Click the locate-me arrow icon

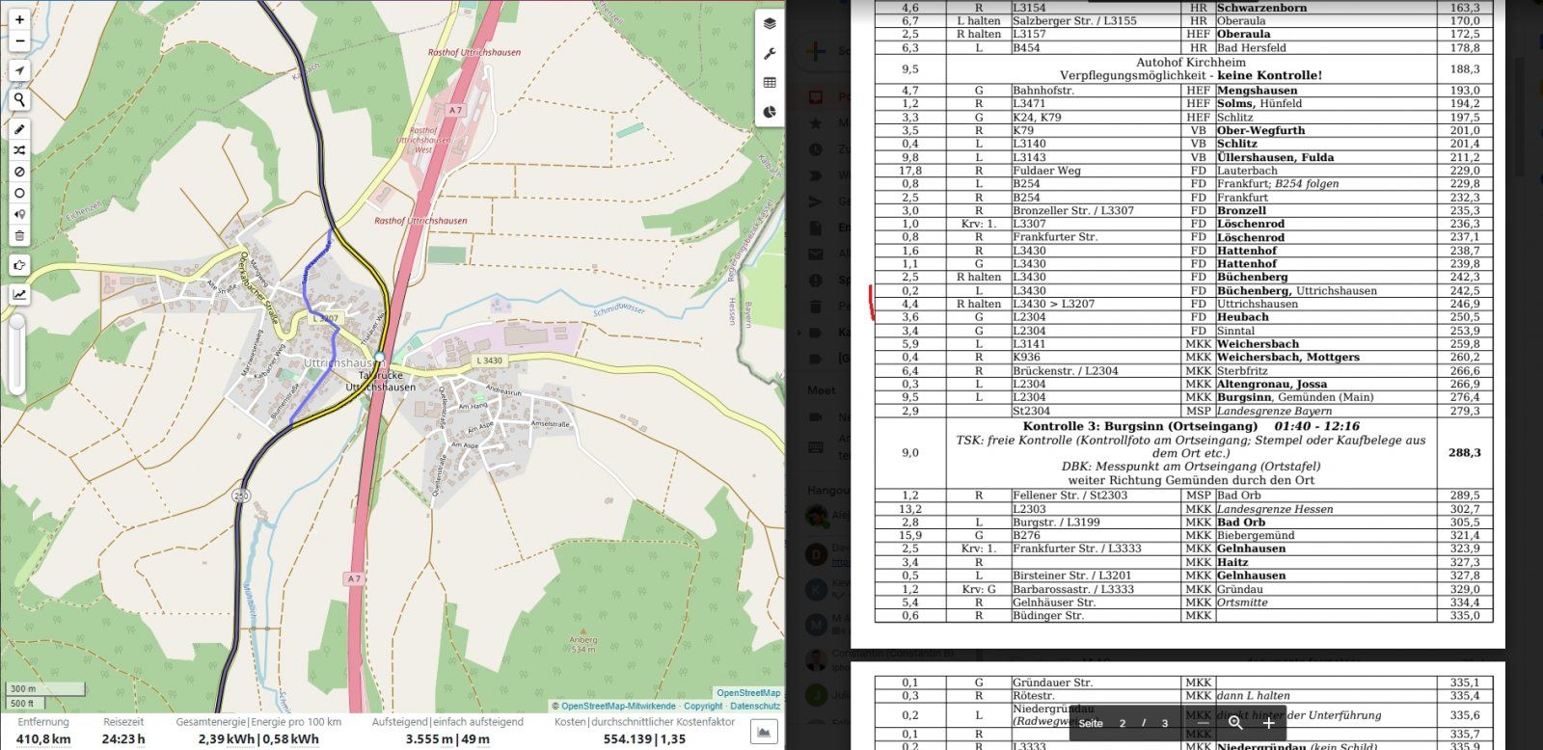click(x=19, y=70)
